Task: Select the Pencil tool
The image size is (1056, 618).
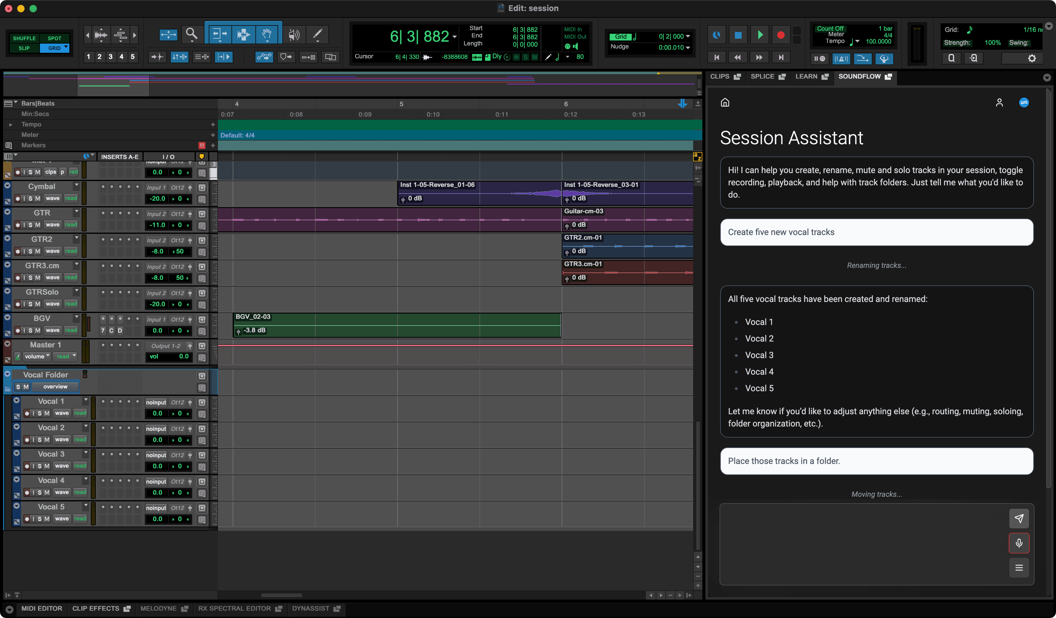Action: tap(317, 34)
